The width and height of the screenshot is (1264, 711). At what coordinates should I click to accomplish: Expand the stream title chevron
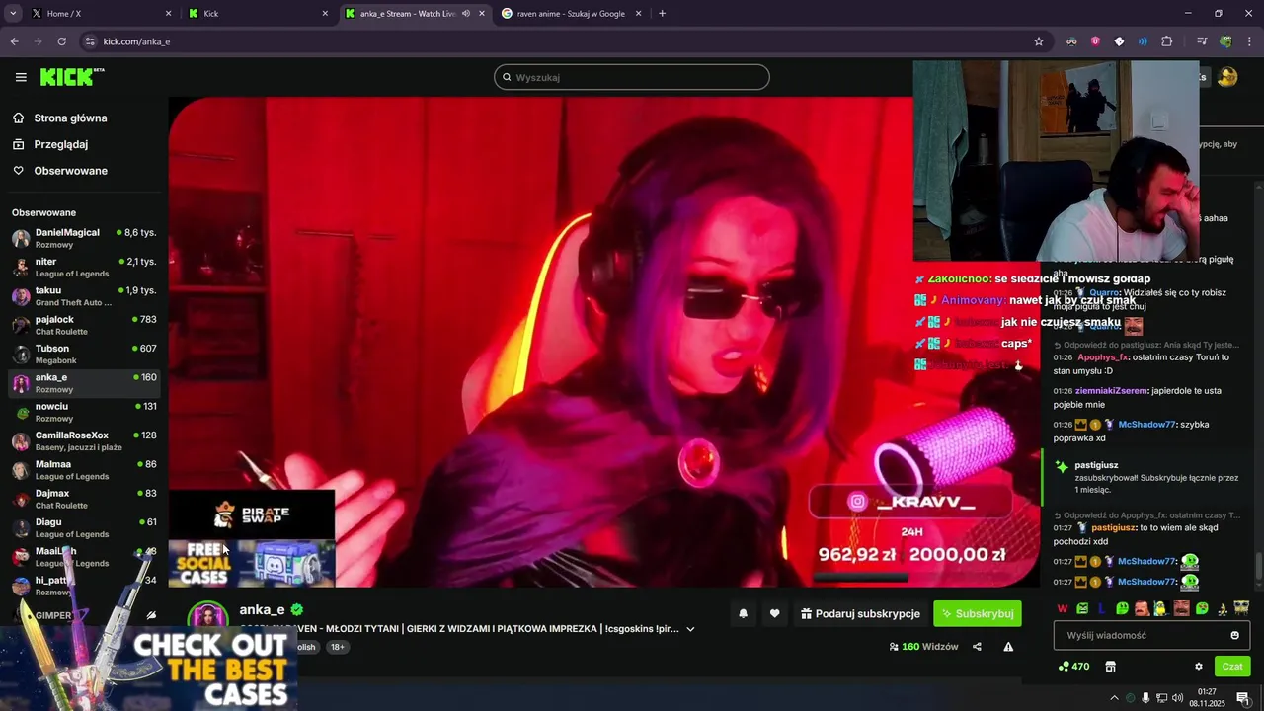pyautogui.click(x=690, y=629)
